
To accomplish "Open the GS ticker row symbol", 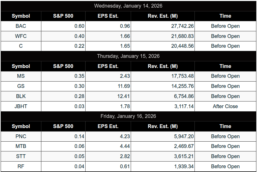I will tap(21, 86).
